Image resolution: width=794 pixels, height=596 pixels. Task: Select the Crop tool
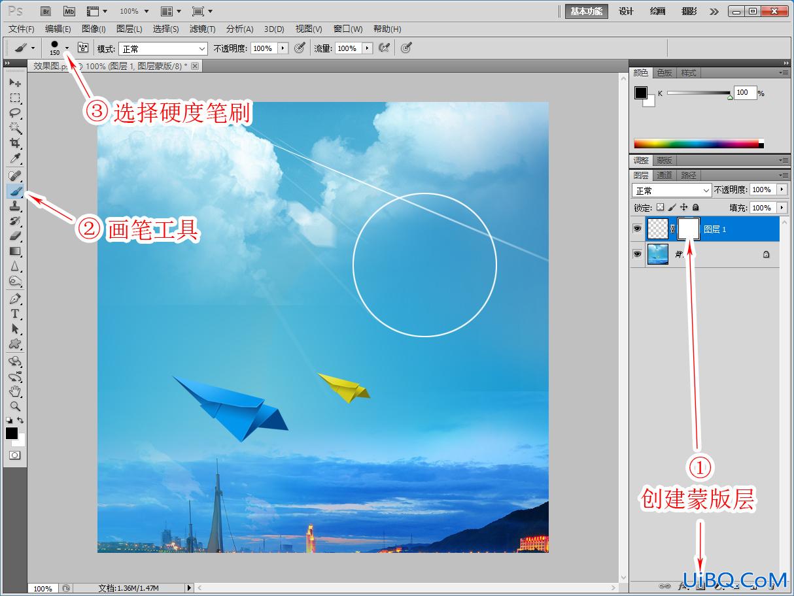[15, 143]
